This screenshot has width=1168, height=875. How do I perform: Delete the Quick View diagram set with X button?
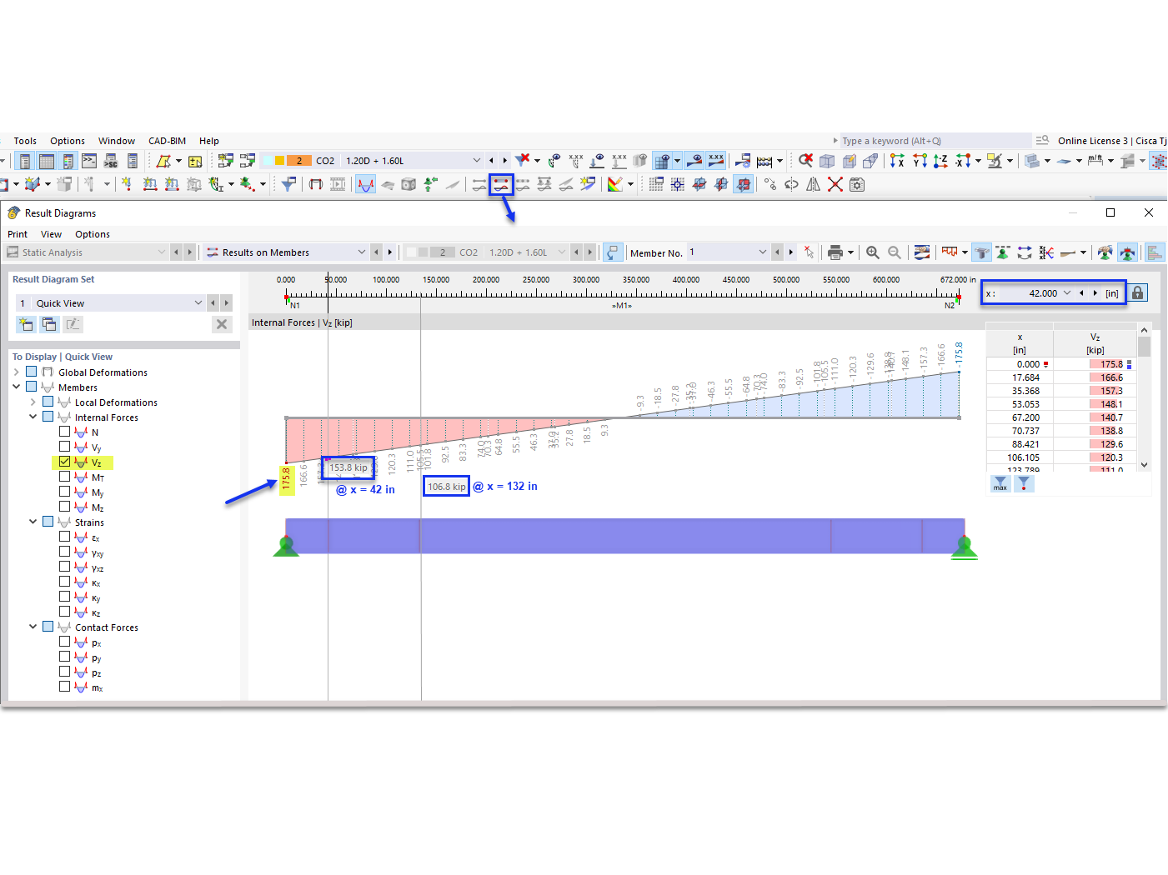(221, 324)
